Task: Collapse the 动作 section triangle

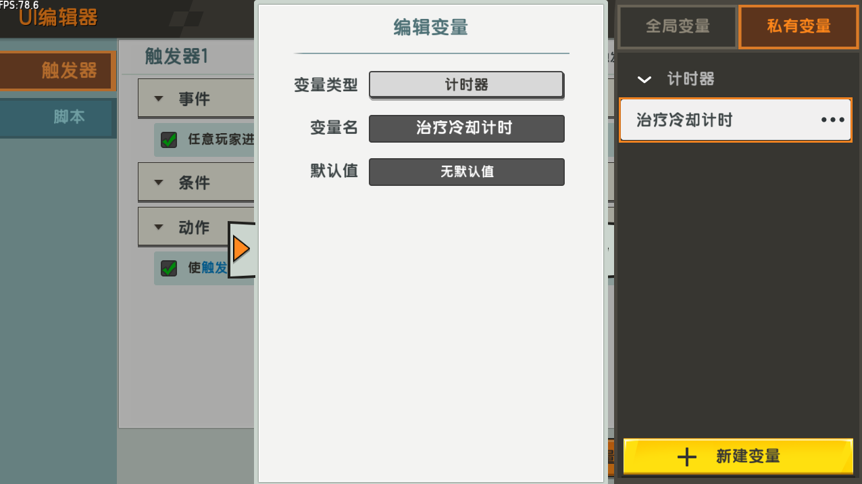Action: 159,228
